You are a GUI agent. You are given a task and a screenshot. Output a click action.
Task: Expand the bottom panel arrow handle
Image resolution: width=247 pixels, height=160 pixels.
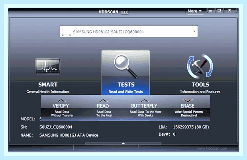pos(123,143)
